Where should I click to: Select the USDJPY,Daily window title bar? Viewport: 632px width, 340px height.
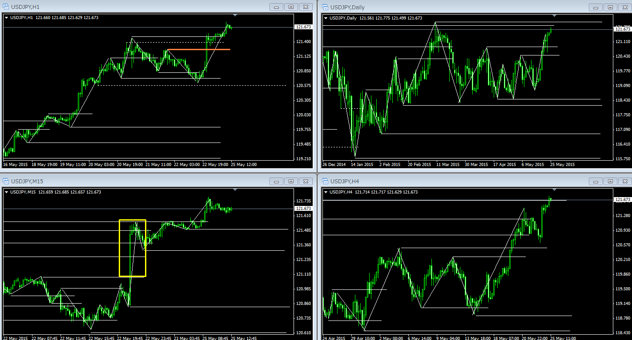pyautogui.click(x=445, y=7)
